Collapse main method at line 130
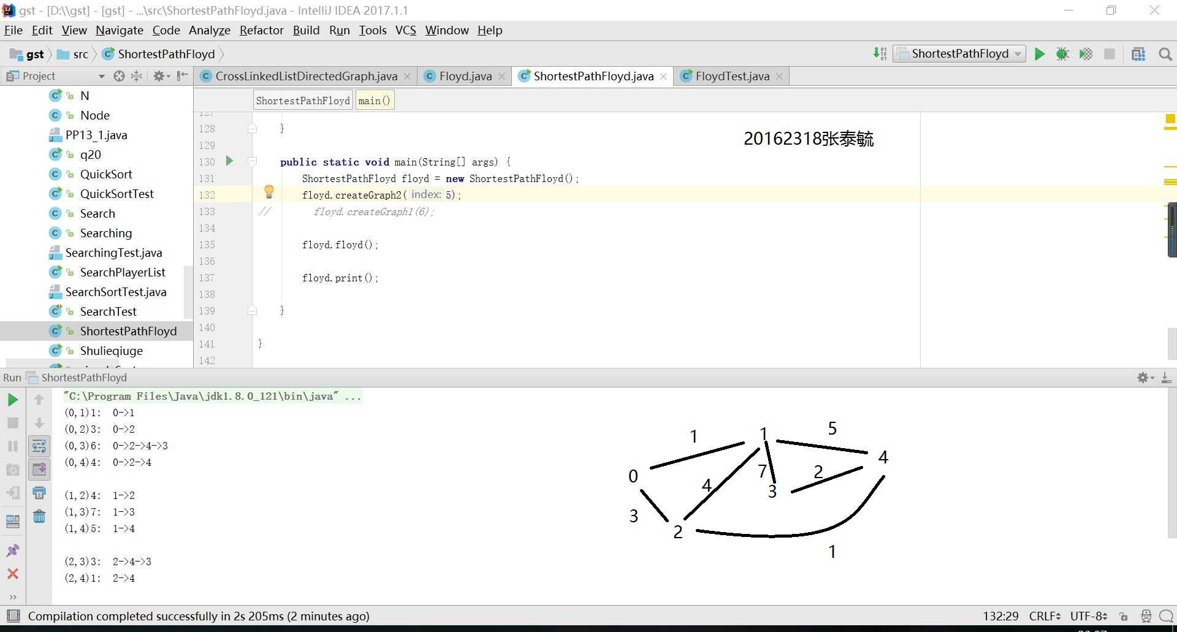 click(252, 162)
